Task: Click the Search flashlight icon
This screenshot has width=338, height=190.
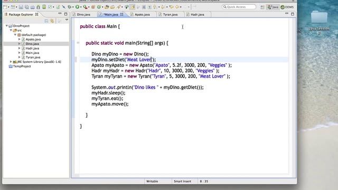Action: [118, 7]
